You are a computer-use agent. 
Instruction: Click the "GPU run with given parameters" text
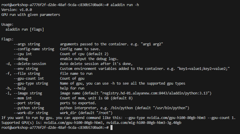pos(31,14)
